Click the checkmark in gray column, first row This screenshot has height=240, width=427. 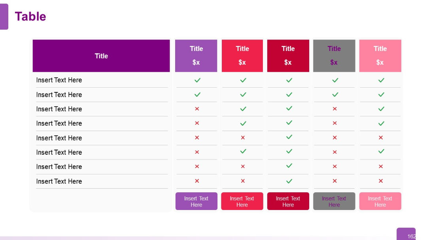pyautogui.click(x=335, y=80)
